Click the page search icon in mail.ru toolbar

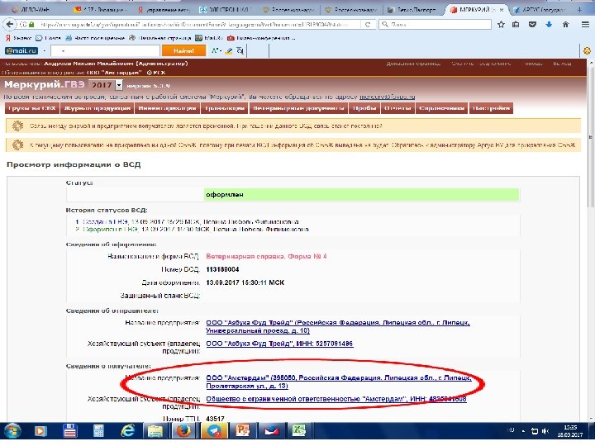(240, 50)
